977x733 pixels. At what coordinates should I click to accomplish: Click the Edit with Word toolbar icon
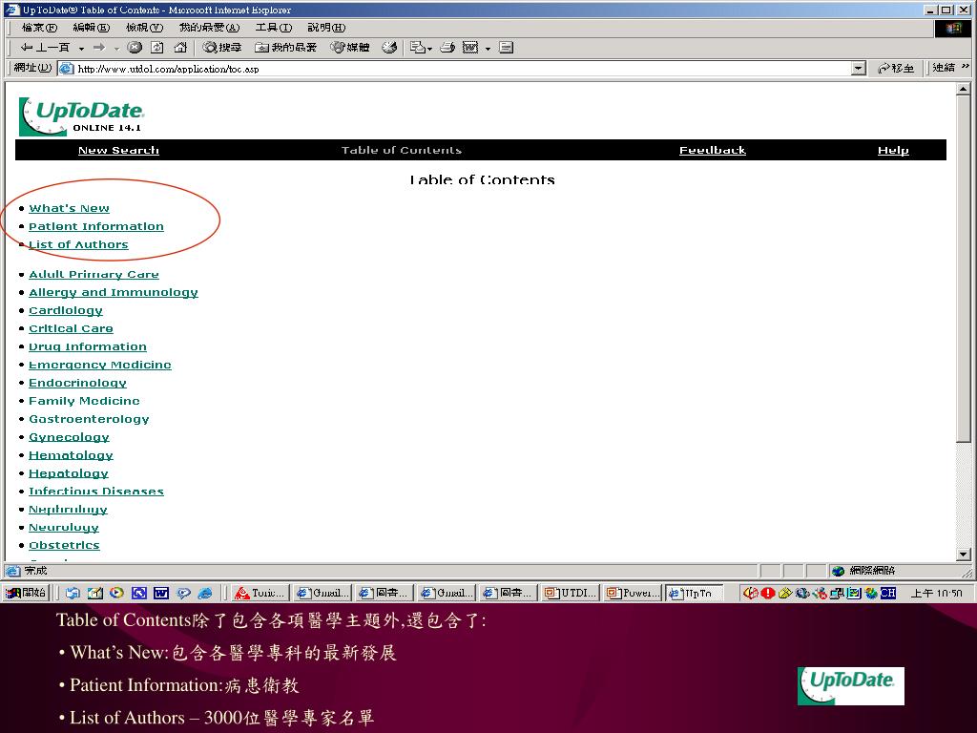470,48
